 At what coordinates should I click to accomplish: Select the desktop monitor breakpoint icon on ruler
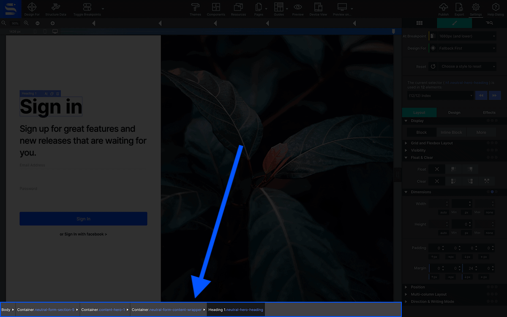[x=55, y=31]
